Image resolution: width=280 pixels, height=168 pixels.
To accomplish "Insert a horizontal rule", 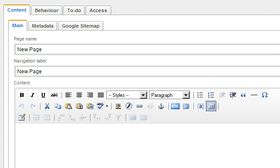I will 254,95.
